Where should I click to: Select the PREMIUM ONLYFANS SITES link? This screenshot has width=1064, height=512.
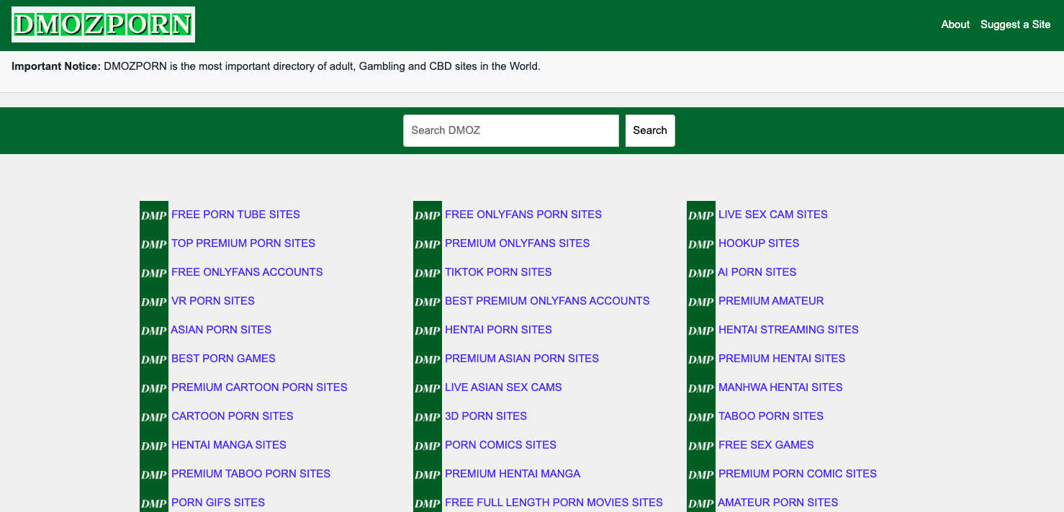[517, 243]
